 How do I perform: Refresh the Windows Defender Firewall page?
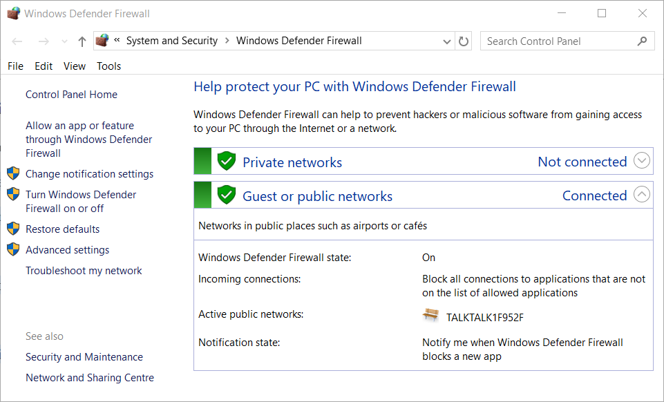tap(464, 41)
